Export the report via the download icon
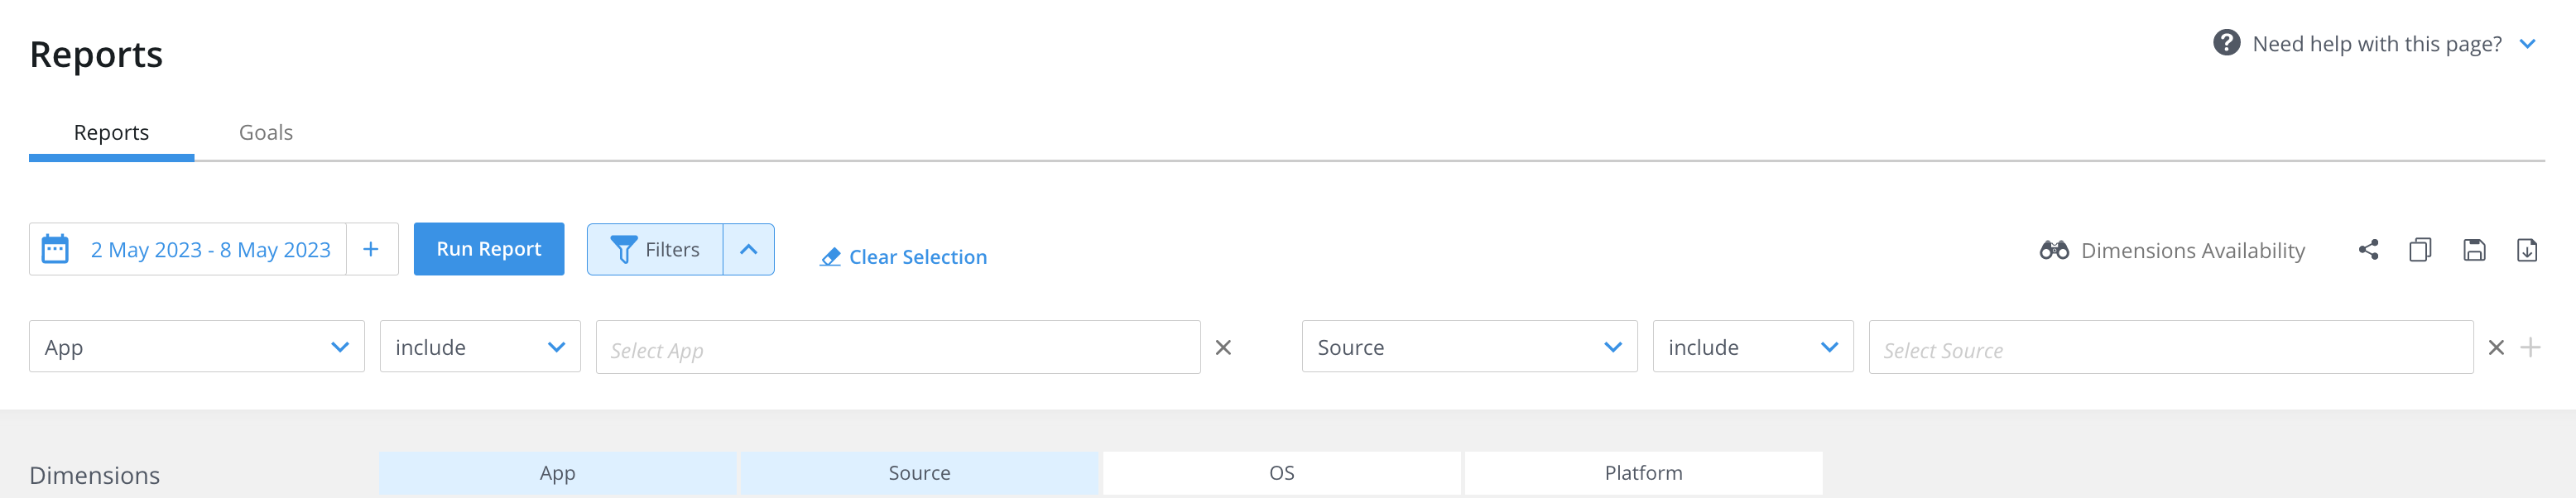 click(x=2528, y=250)
